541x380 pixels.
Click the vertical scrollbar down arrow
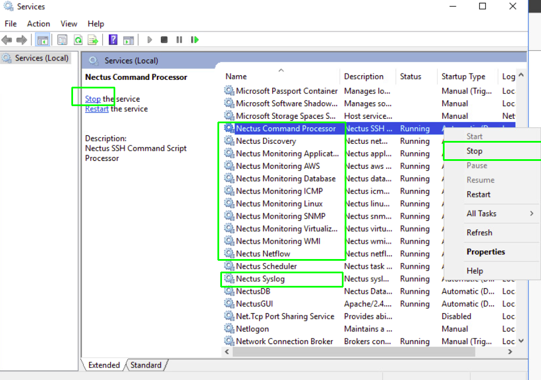[x=520, y=341]
